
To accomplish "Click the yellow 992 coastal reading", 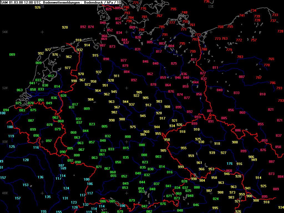I will point(41,54).
